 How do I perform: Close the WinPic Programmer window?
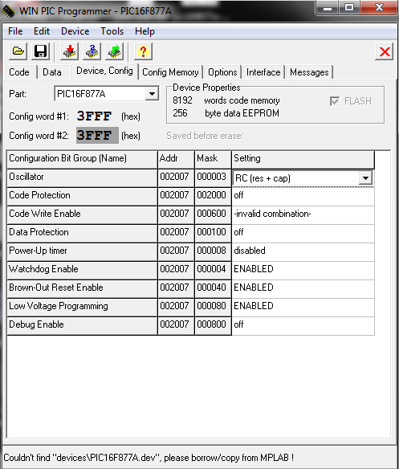(x=379, y=8)
